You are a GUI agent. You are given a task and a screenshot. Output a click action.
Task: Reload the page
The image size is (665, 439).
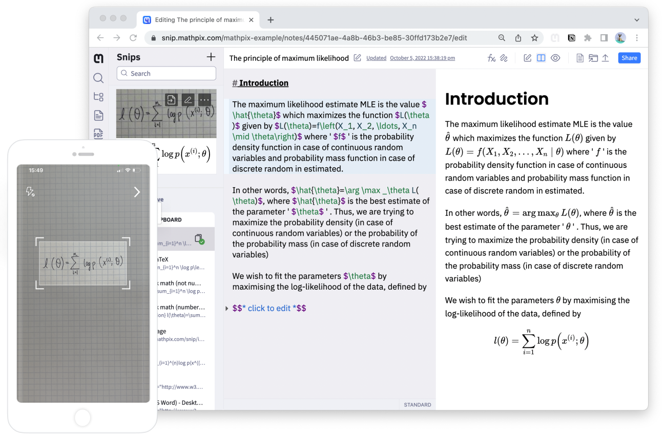pos(133,38)
